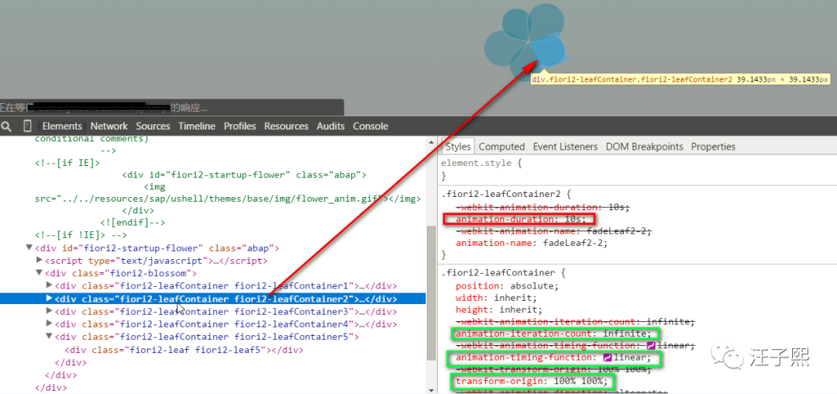Expand the script type text/javascript node
The width and height of the screenshot is (837, 394).
[39, 261]
